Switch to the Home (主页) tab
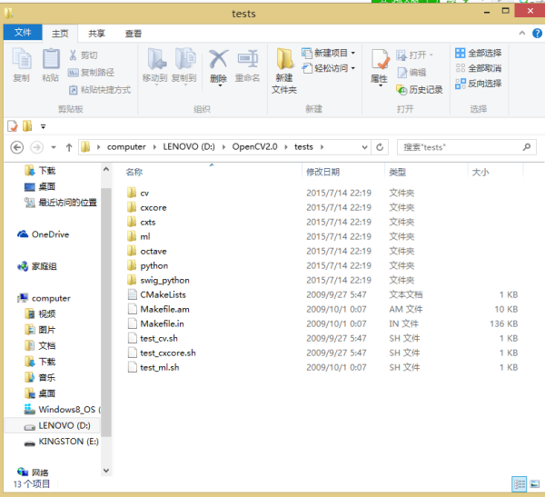545x497 pixels. pyautogui.click(x=60, y=34)
